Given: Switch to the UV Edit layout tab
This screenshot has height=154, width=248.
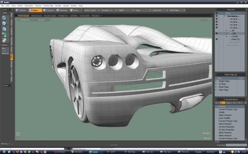Looking at the screenshot, I should [x=74, y=16].
